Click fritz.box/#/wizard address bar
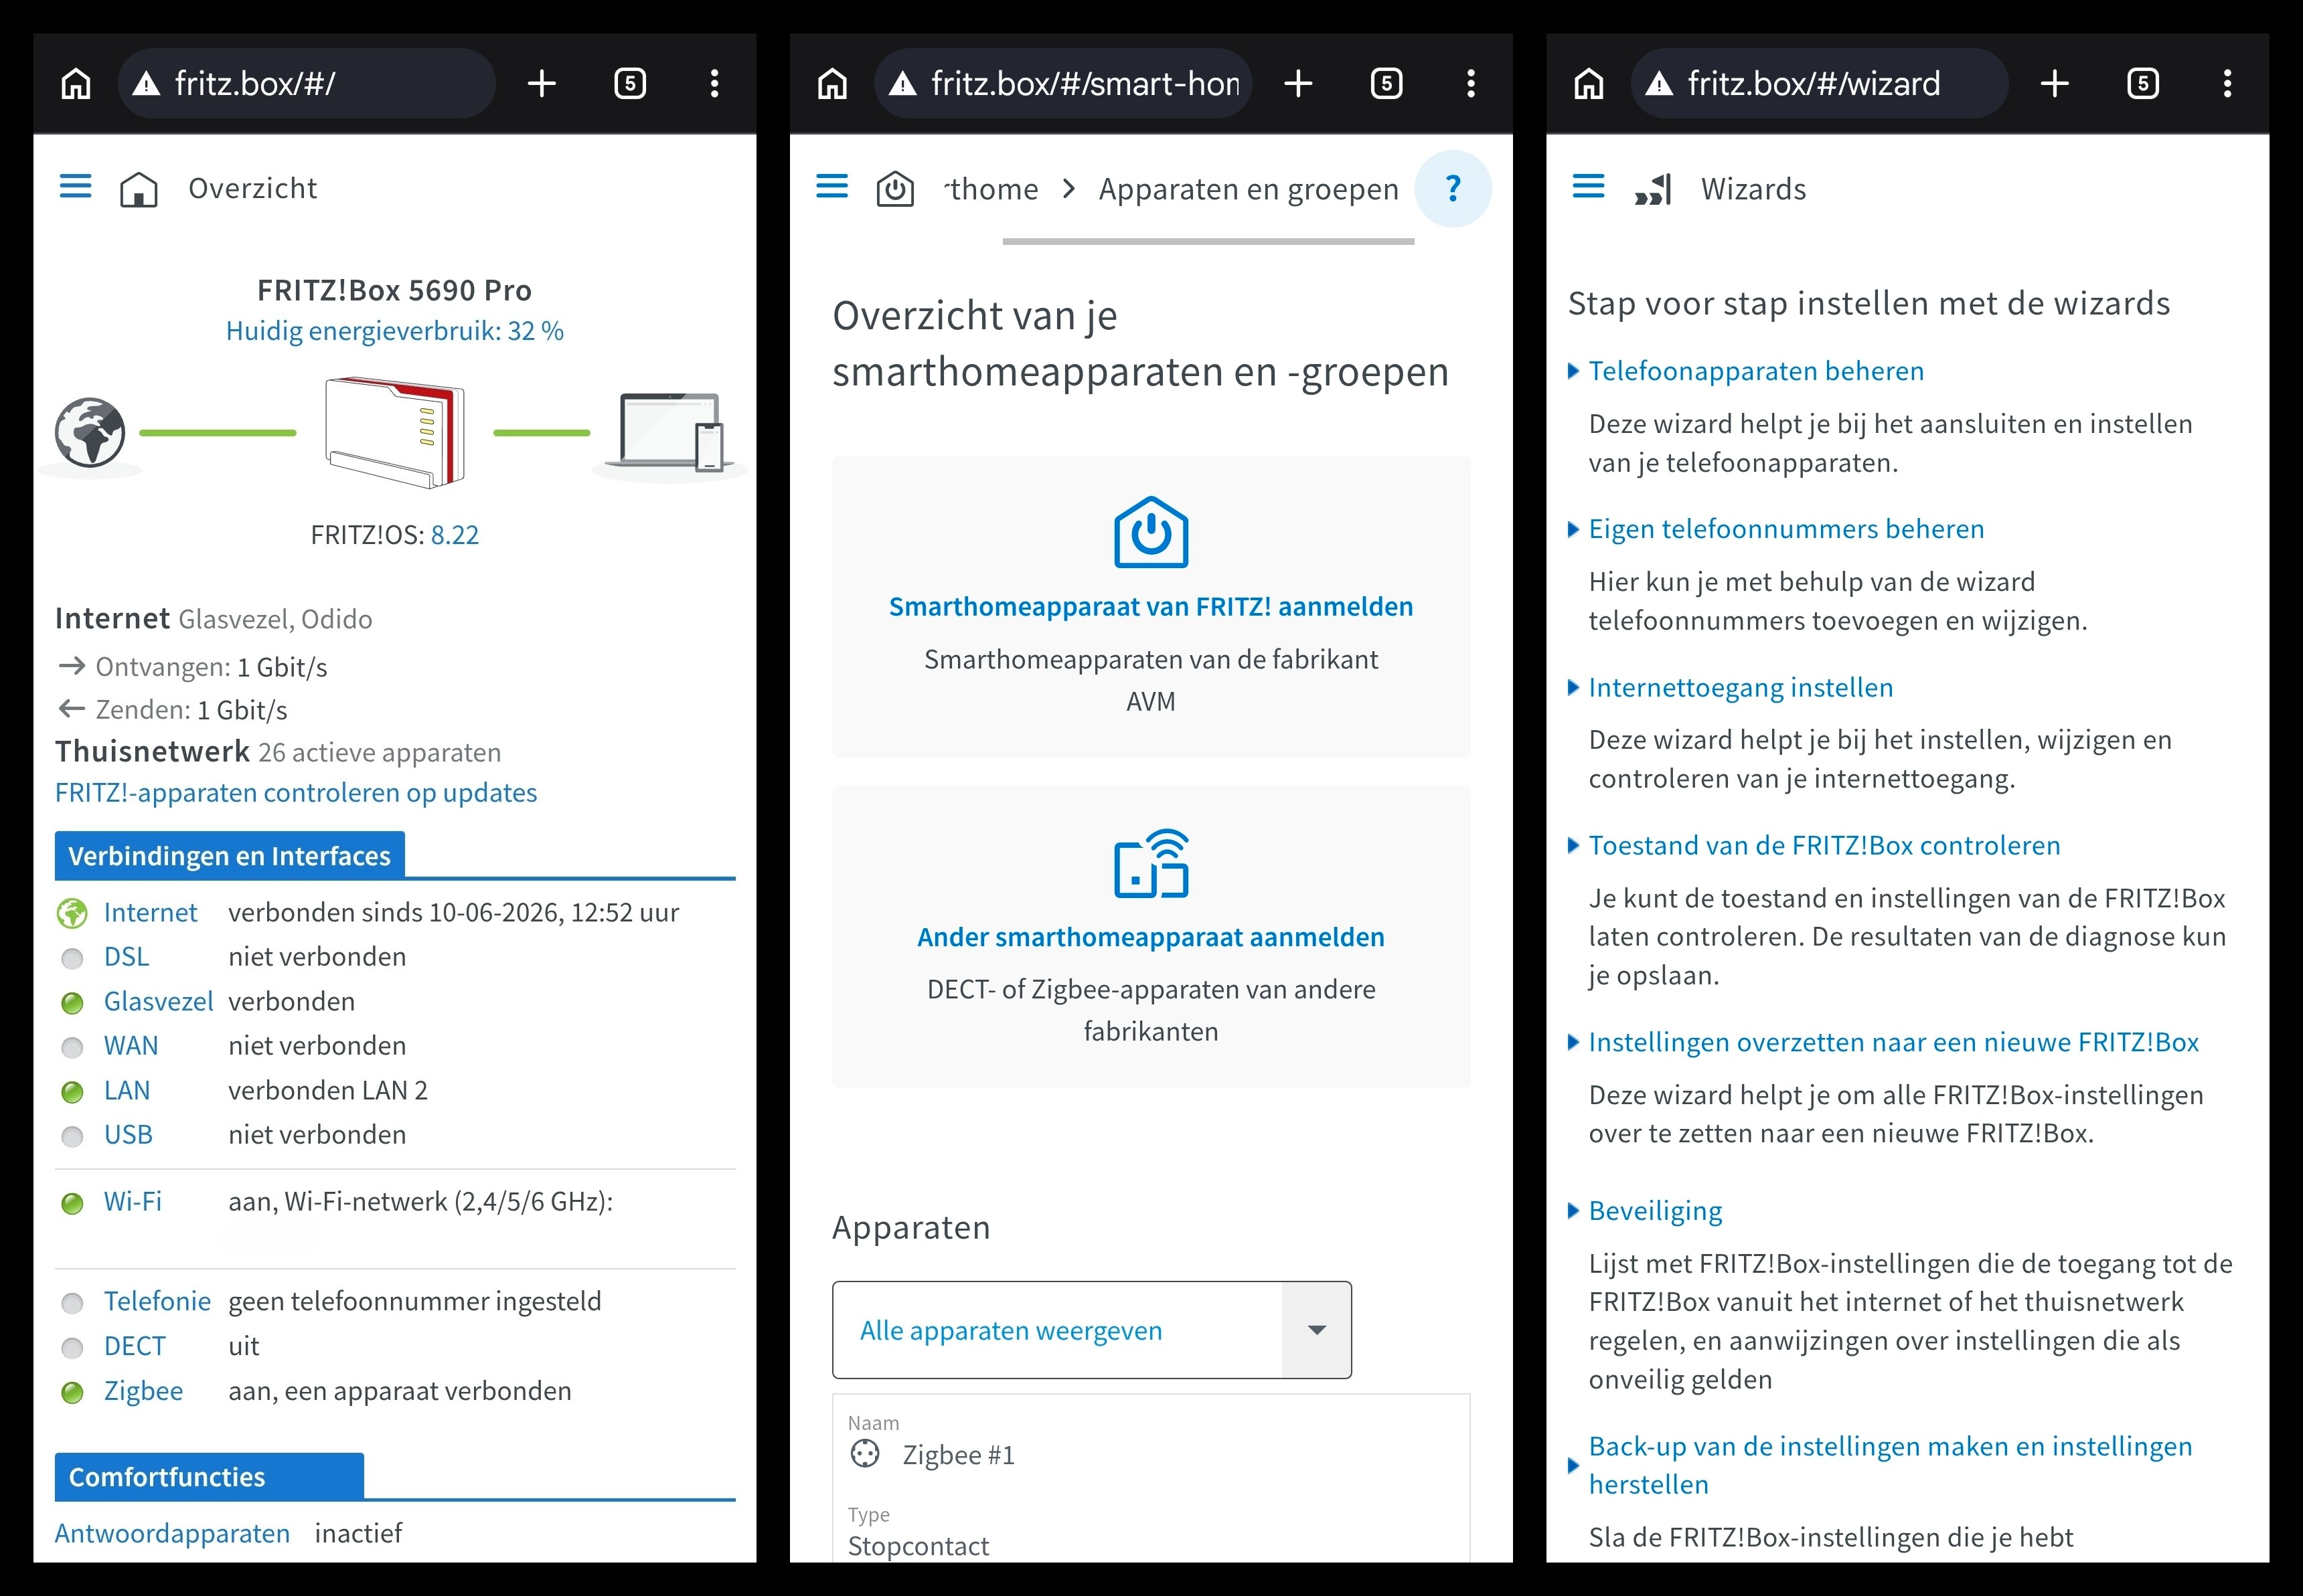2303x1596 pixels. pos(1819,84)
